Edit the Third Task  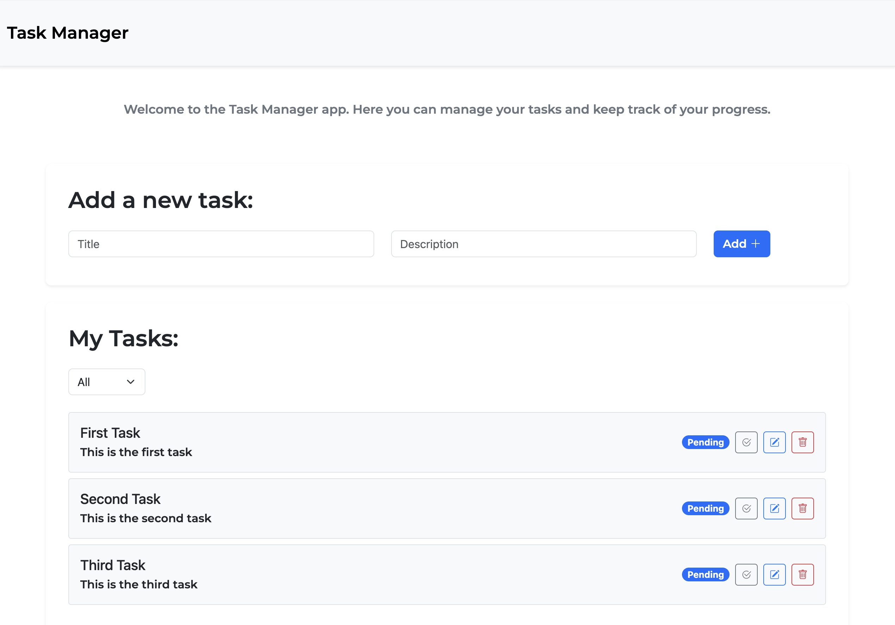(774, 575)
